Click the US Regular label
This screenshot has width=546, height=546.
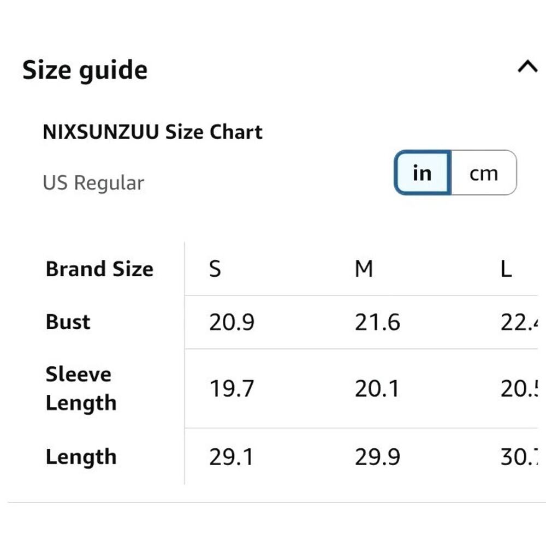pyautogui.click(x=93, y=183)
